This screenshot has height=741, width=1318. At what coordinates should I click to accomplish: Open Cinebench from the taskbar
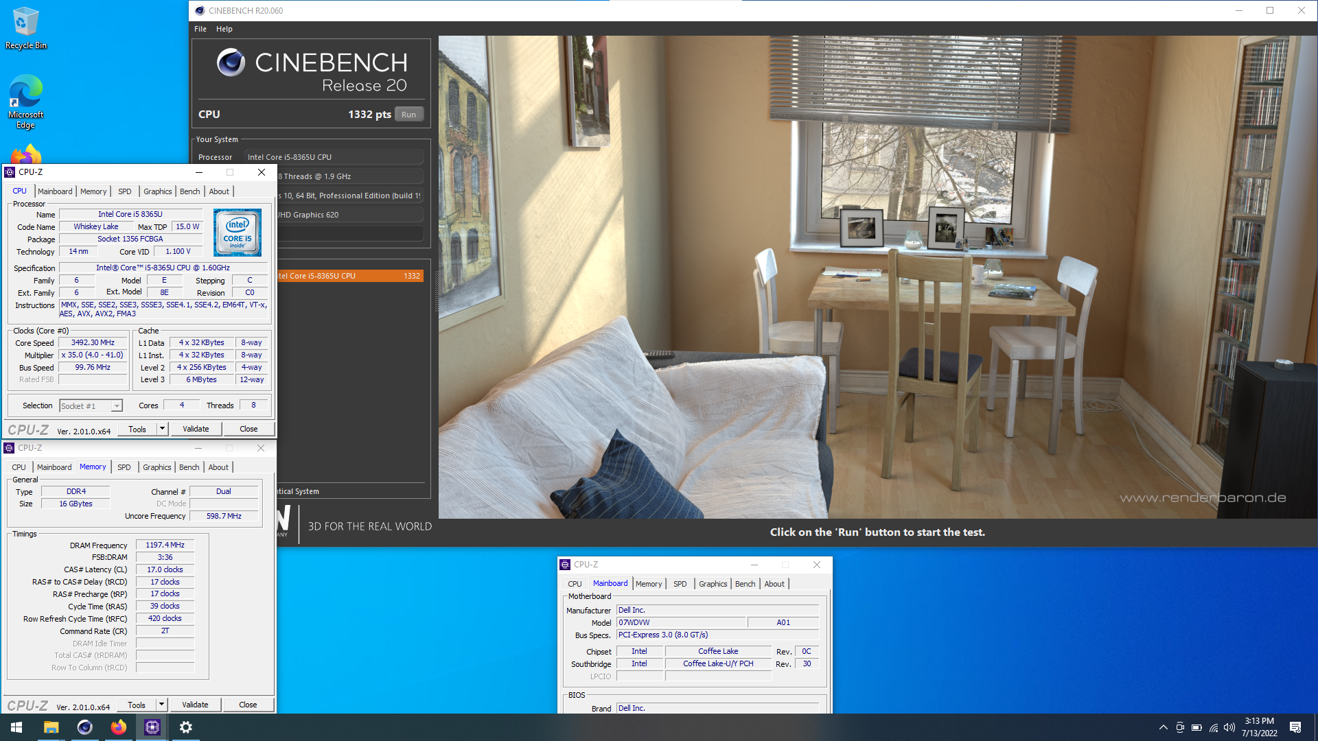click(85, 727)
